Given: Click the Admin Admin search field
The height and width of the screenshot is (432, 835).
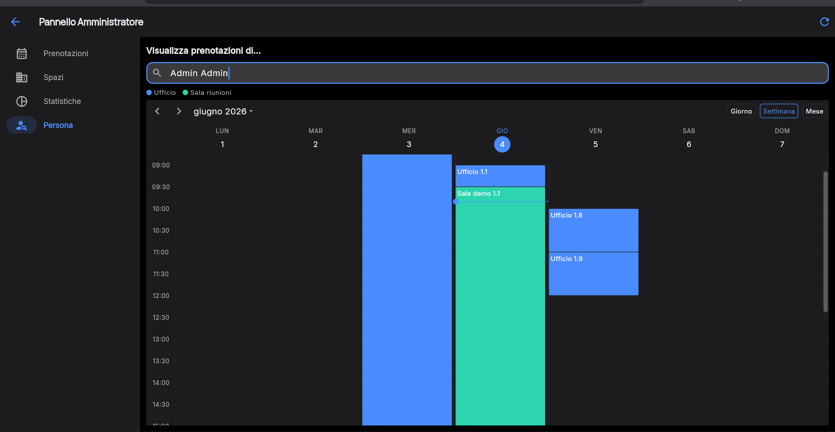Looking at the screenshot, I should click(487, 73).
